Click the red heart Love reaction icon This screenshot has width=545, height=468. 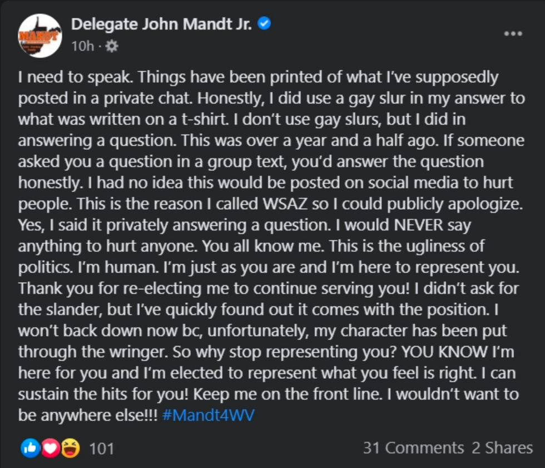point(50,448)
